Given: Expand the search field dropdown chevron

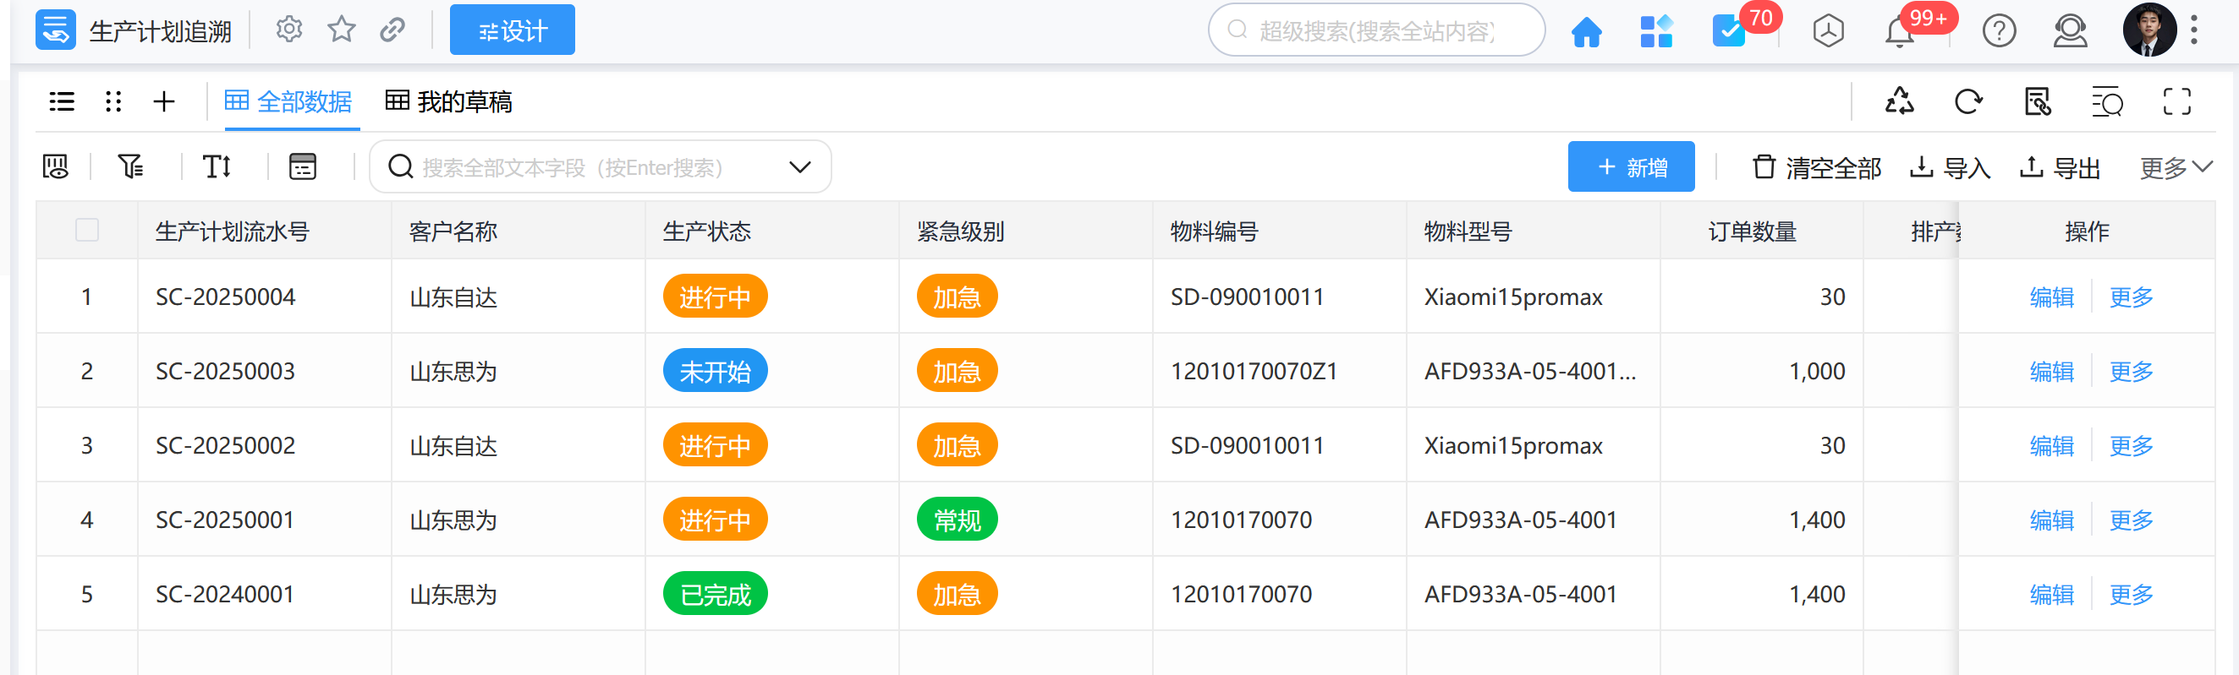Looking at the screenshot, I should [799, 167].
